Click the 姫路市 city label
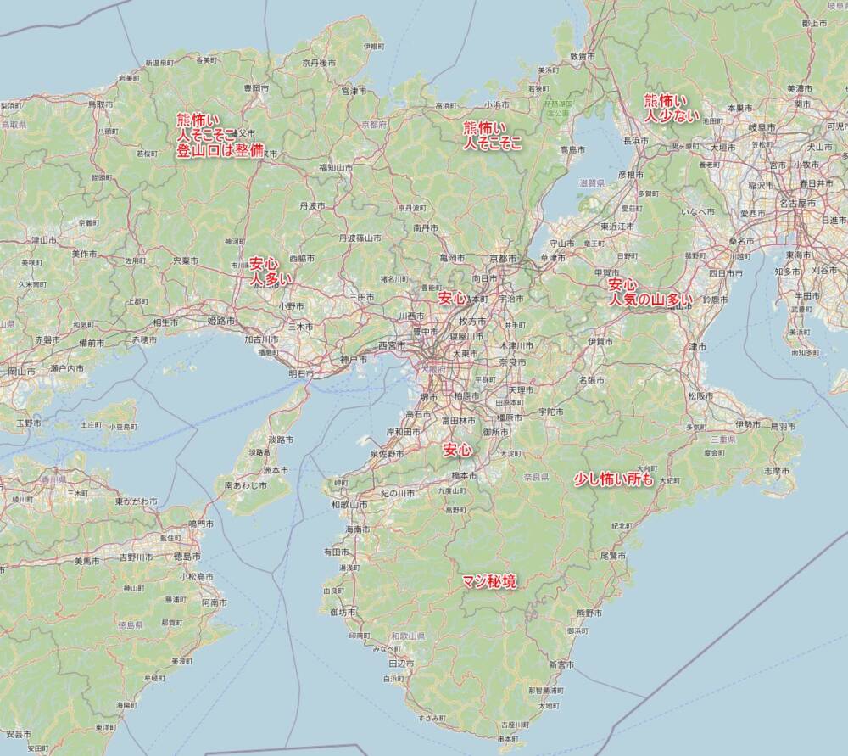This screenshot has height=756, width=848. pyautogui.click(x=221, y=321)
